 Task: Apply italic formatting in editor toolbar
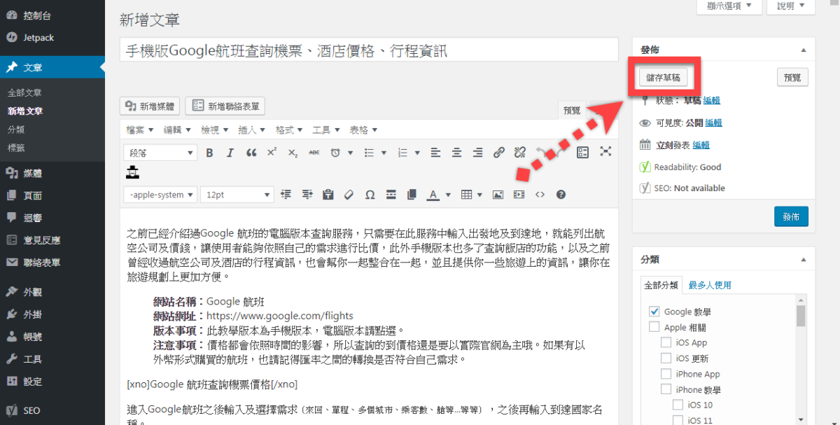tap(230, 152)
